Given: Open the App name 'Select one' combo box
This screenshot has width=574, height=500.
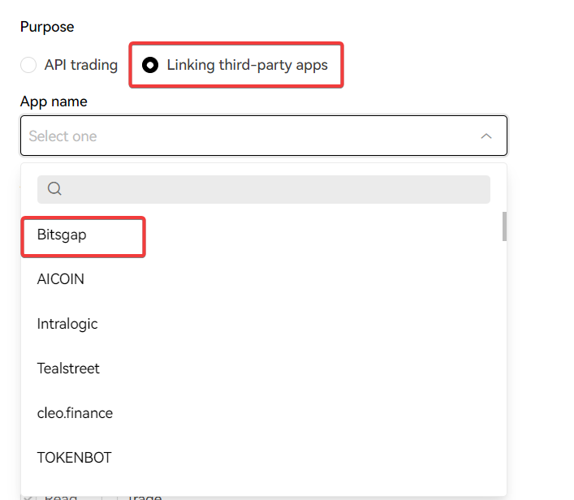Looking at the screenshot, I should pyautogui.click(x=263, y=136).
